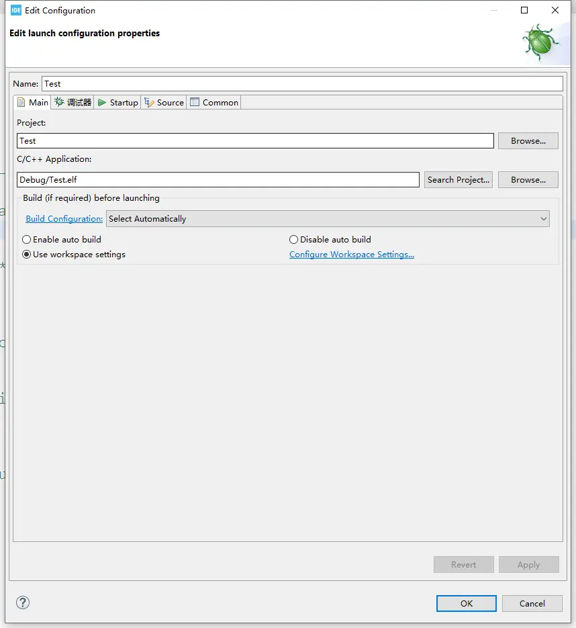Image resolution: width=576 pixels, height=628 pixels.
Task: Click the IDE icon in title bar
Action: (x=16, y=11)
